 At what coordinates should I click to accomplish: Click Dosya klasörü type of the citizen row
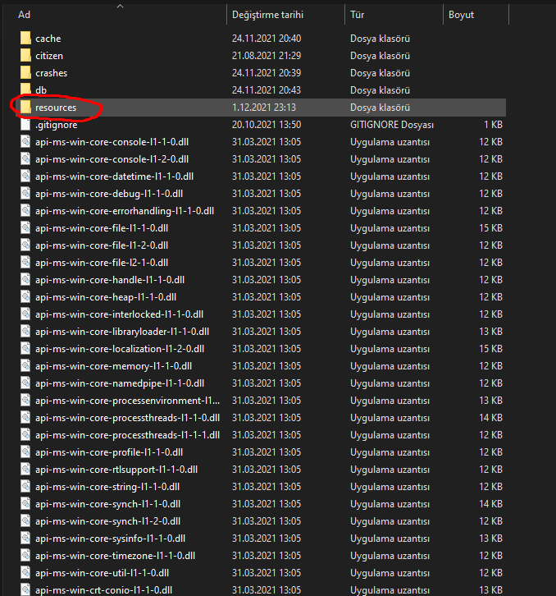coord(380,56)
